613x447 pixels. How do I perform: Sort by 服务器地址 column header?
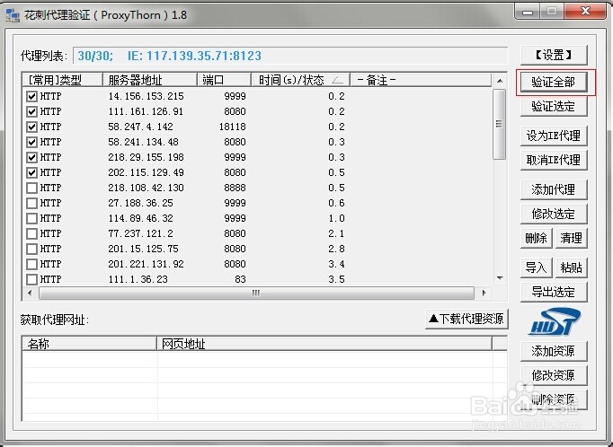150,80
